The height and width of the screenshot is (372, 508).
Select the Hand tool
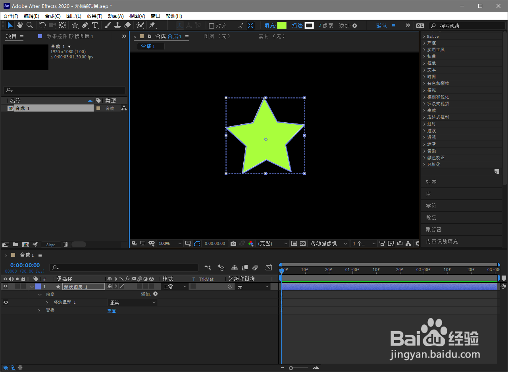(20, 25)
